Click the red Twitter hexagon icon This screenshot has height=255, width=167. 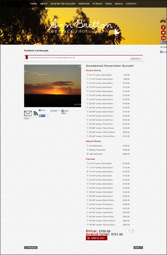pos(163,32)
